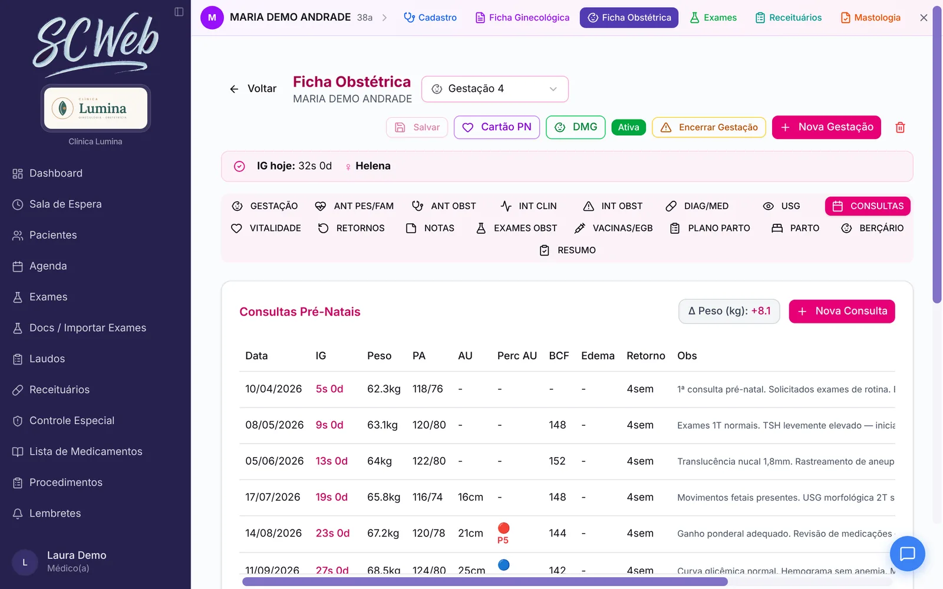This screenshot has height=589, width=943.
Task: Open the Exames top tab
Action: click(x=713, y=18)
